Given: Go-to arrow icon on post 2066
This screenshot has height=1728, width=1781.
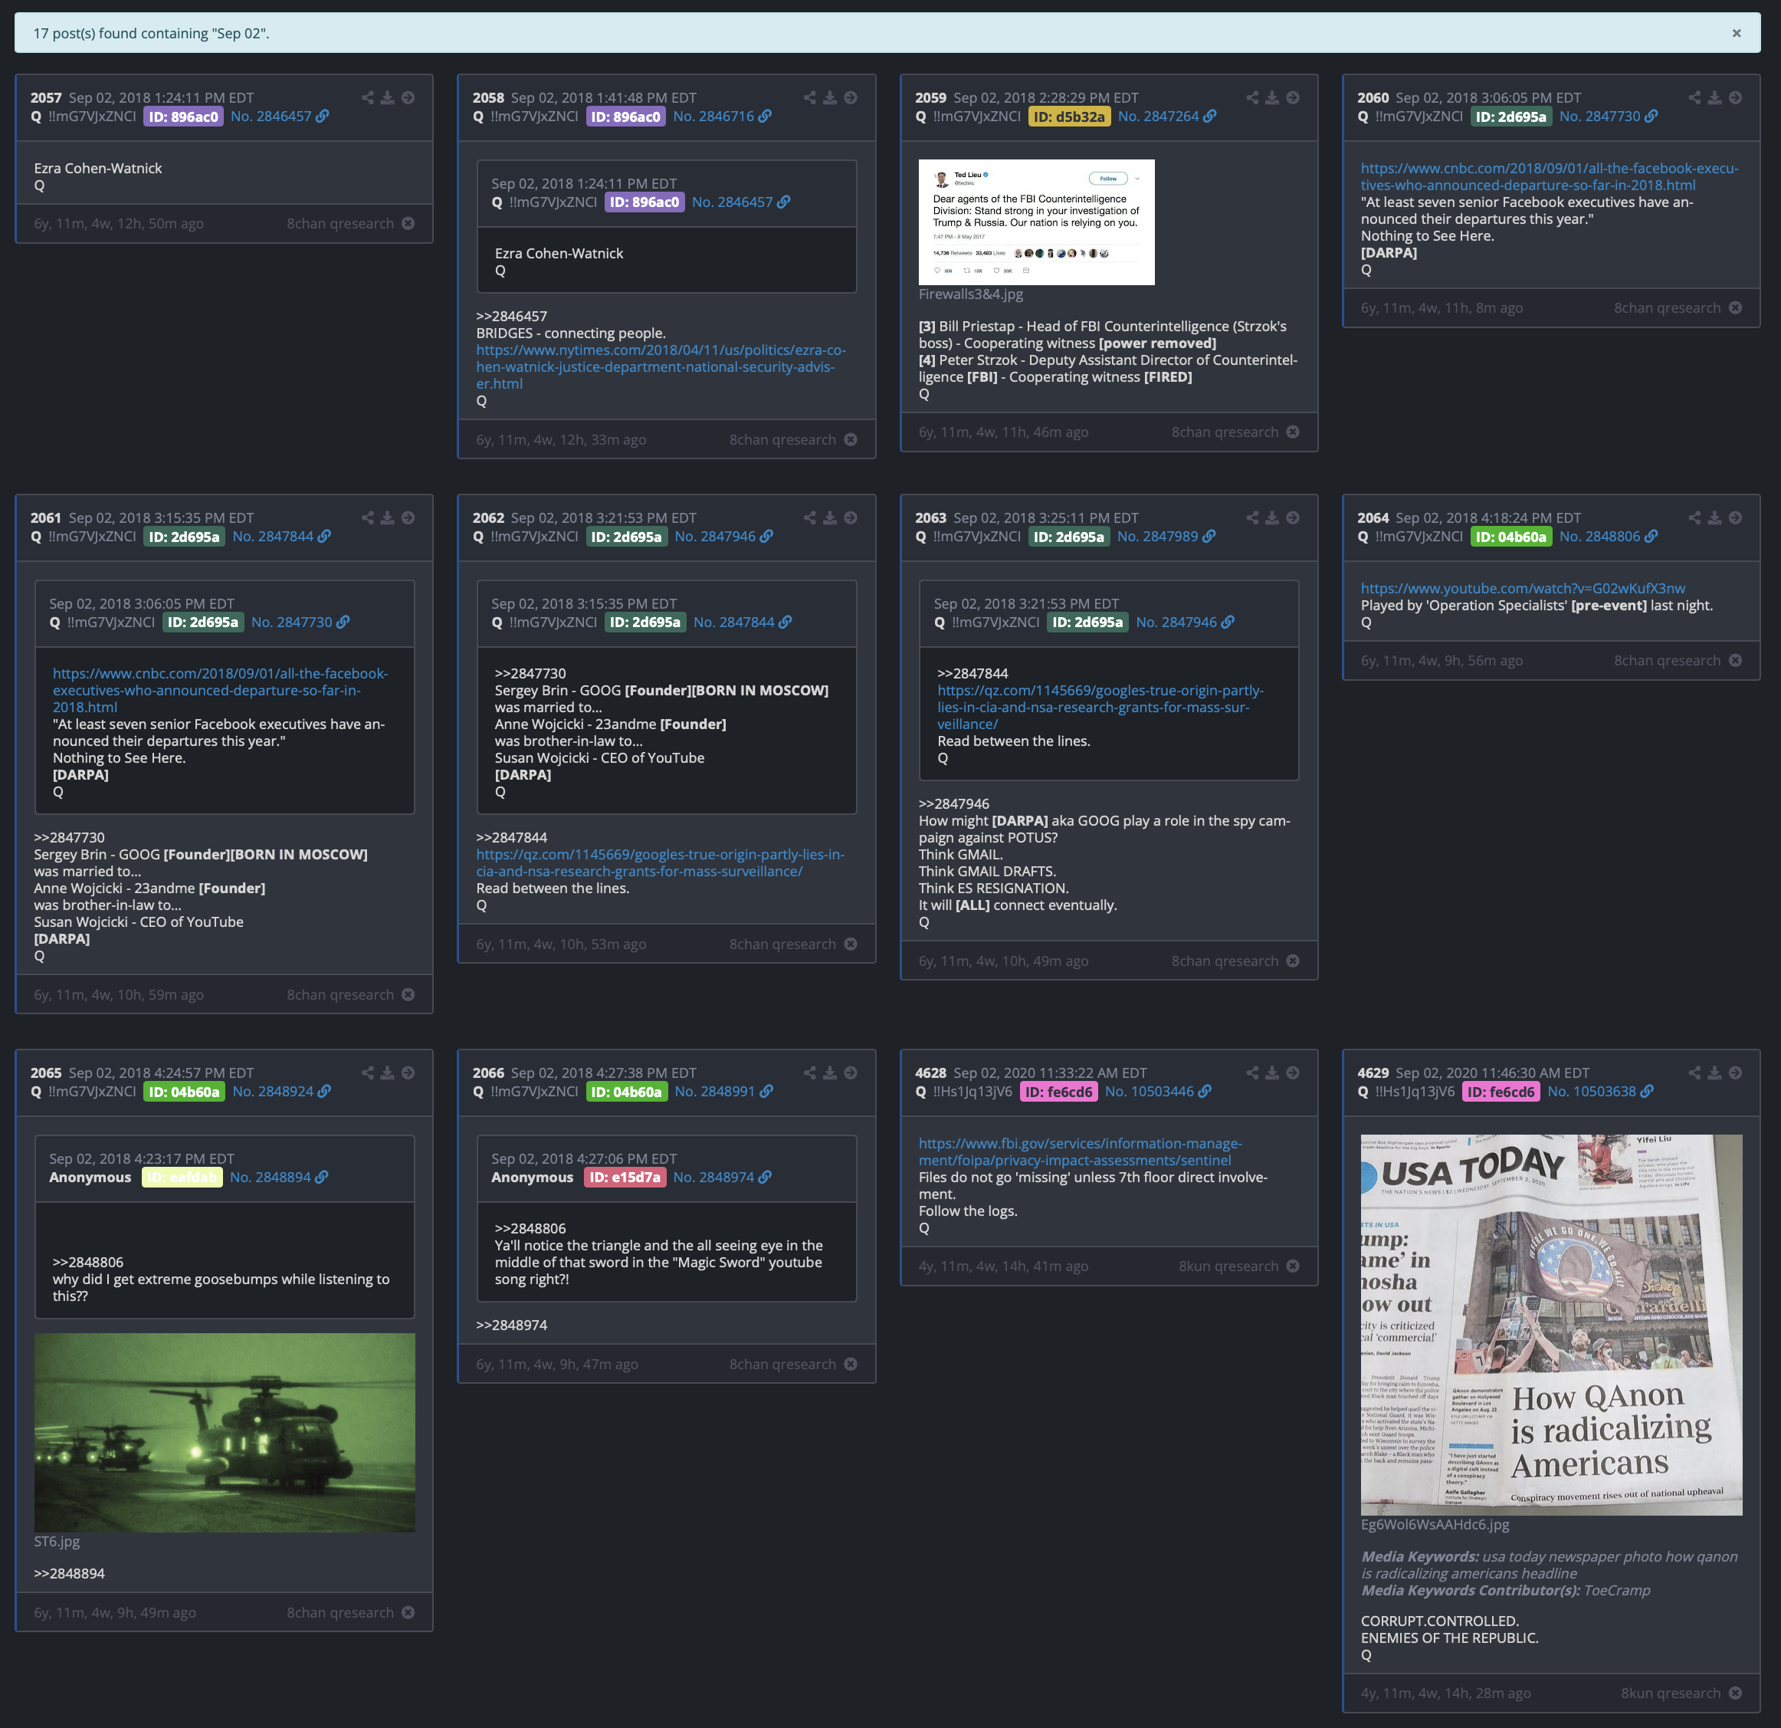Looking at the screenshot, I should (x=851, y=1073).
